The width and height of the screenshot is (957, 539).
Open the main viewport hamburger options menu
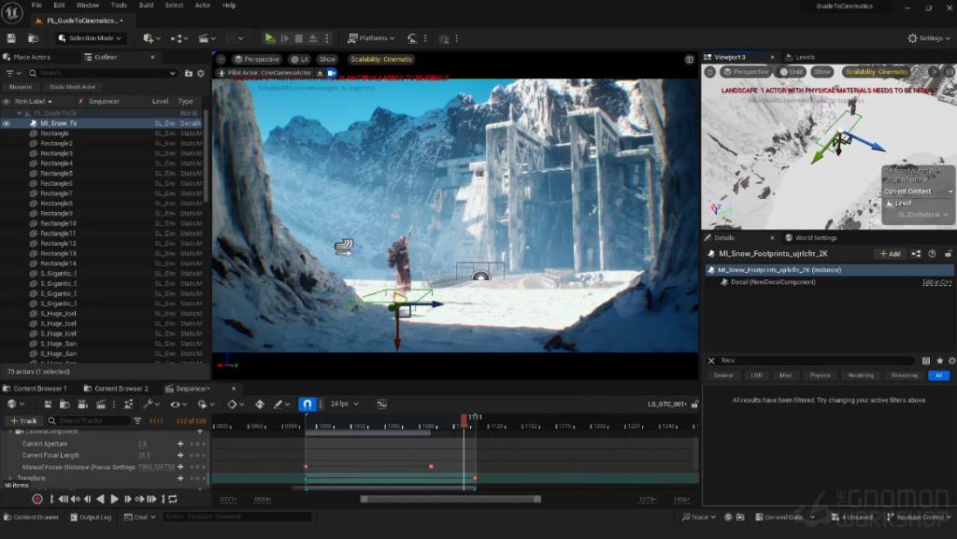click(x=221, y=59)
